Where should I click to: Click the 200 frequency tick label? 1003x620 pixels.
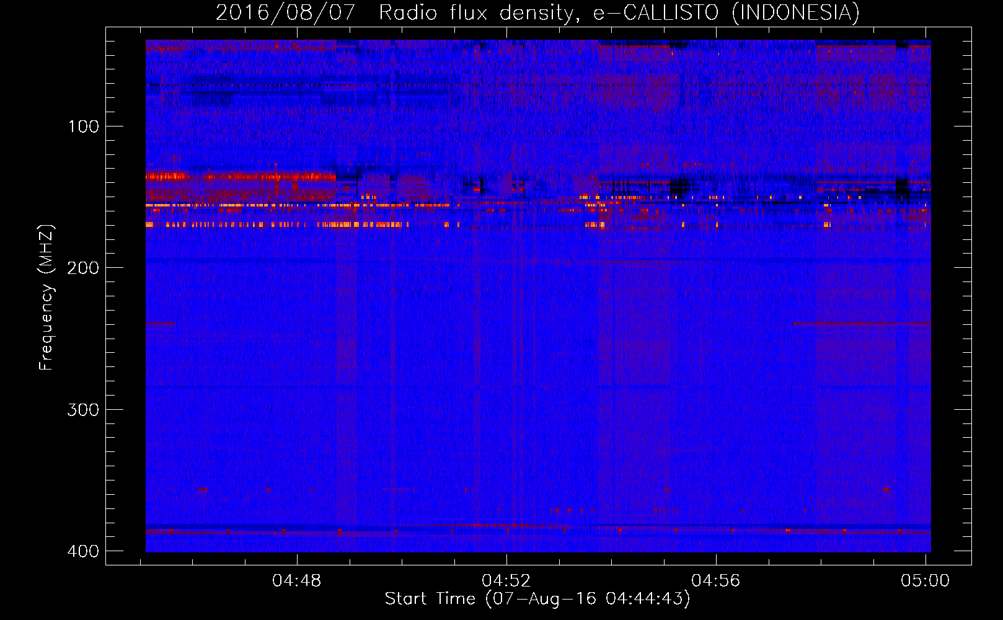point(83,268)
